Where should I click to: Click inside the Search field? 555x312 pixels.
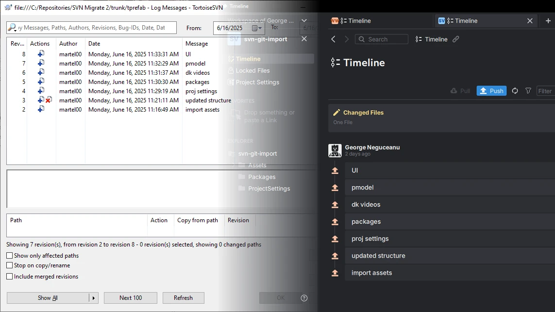pyautogui.click(x=382, y=39)
